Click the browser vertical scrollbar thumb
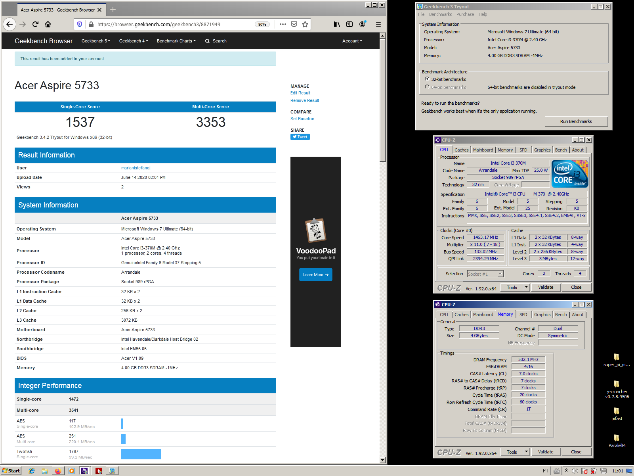Screen dimensions: 634x476 [x=382, y=100]
